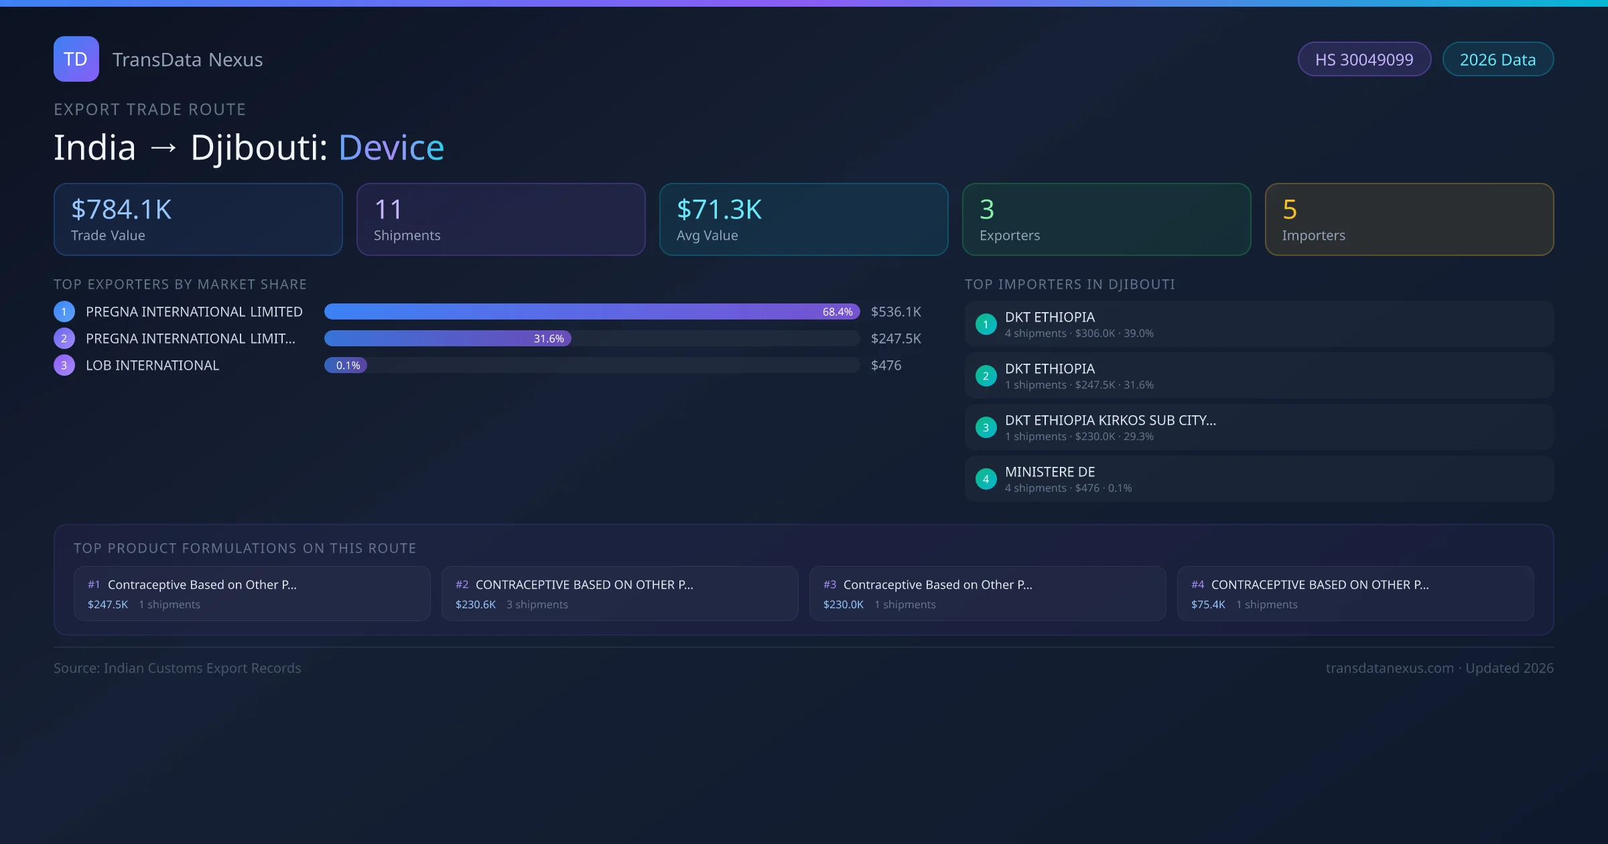Click rank 2 badge for truncated Pregna exporter

(x=64, y=338)
